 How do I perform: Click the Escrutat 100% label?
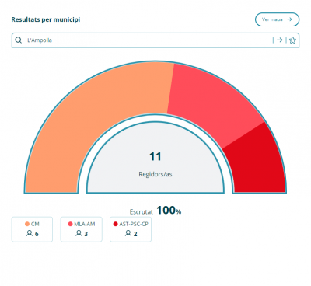(x=155, y=211)
